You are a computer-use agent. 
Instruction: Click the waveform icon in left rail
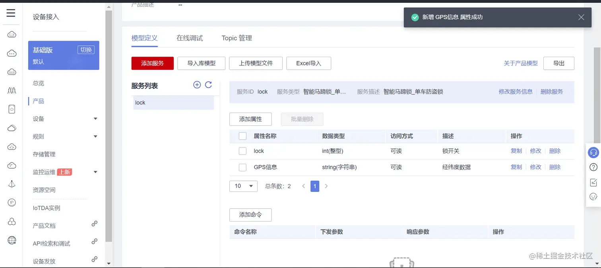coord(12,90)
